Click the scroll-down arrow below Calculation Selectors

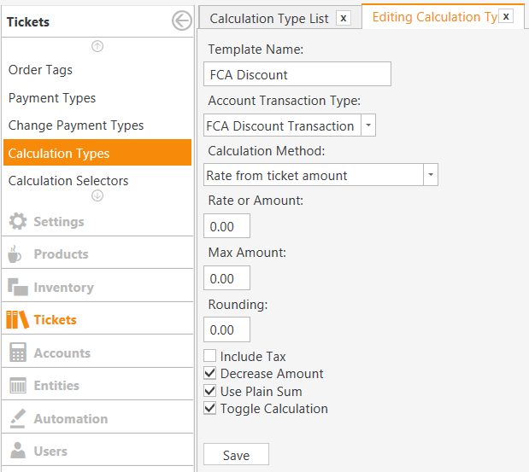coord(97,195)
